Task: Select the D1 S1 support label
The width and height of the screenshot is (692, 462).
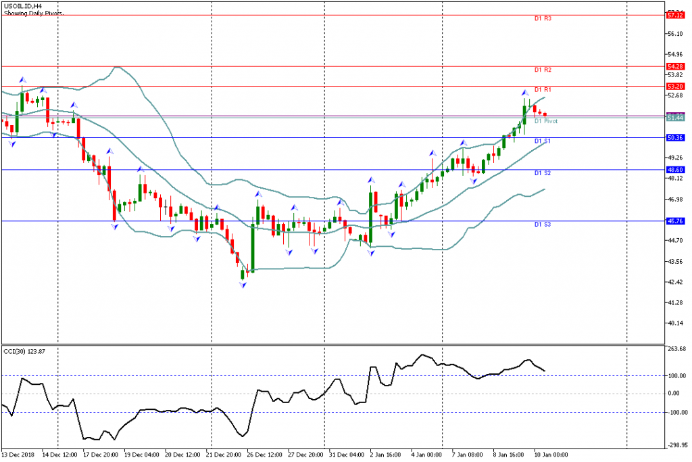Action: pos(543,141)
